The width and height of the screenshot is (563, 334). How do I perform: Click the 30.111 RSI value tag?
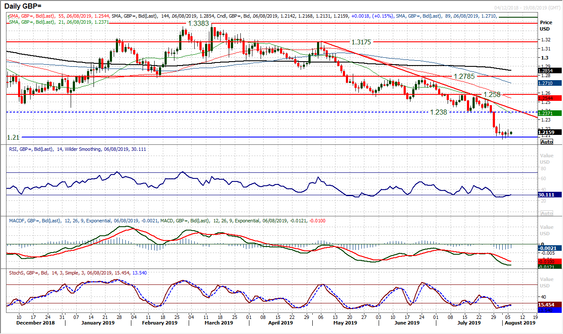pyautogui.click(x=550, y=194)
